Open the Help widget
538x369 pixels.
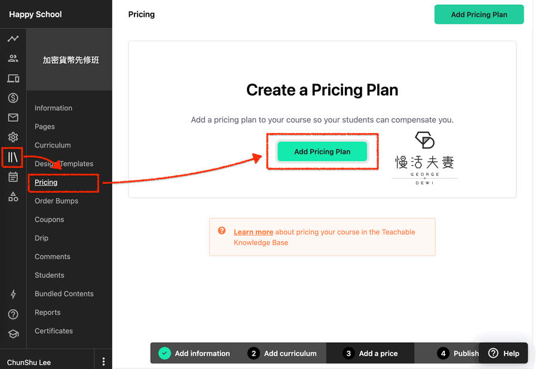coord(504,353)
